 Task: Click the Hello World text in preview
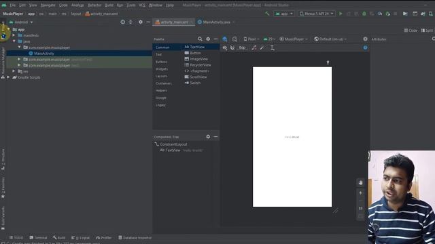coord(292,137)
